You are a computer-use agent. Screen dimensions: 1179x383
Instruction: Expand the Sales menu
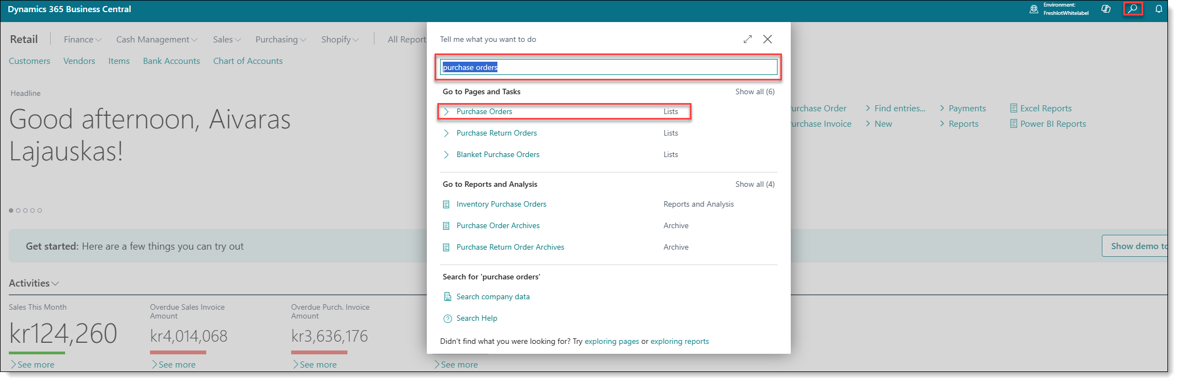tap(227, 39)
